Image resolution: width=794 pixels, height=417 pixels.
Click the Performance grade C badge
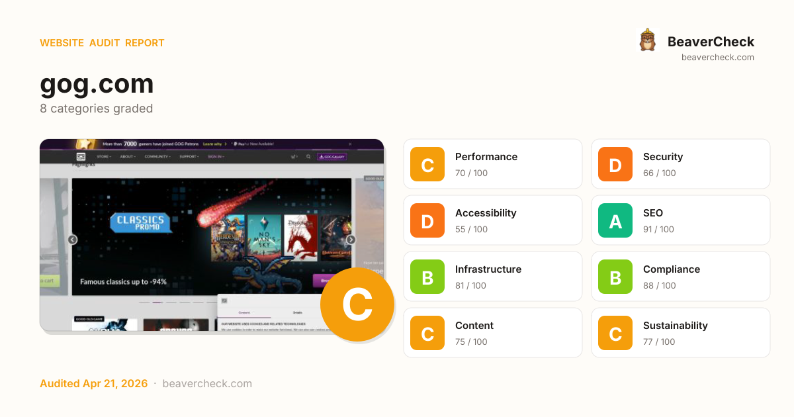click(x=427, y=164)
